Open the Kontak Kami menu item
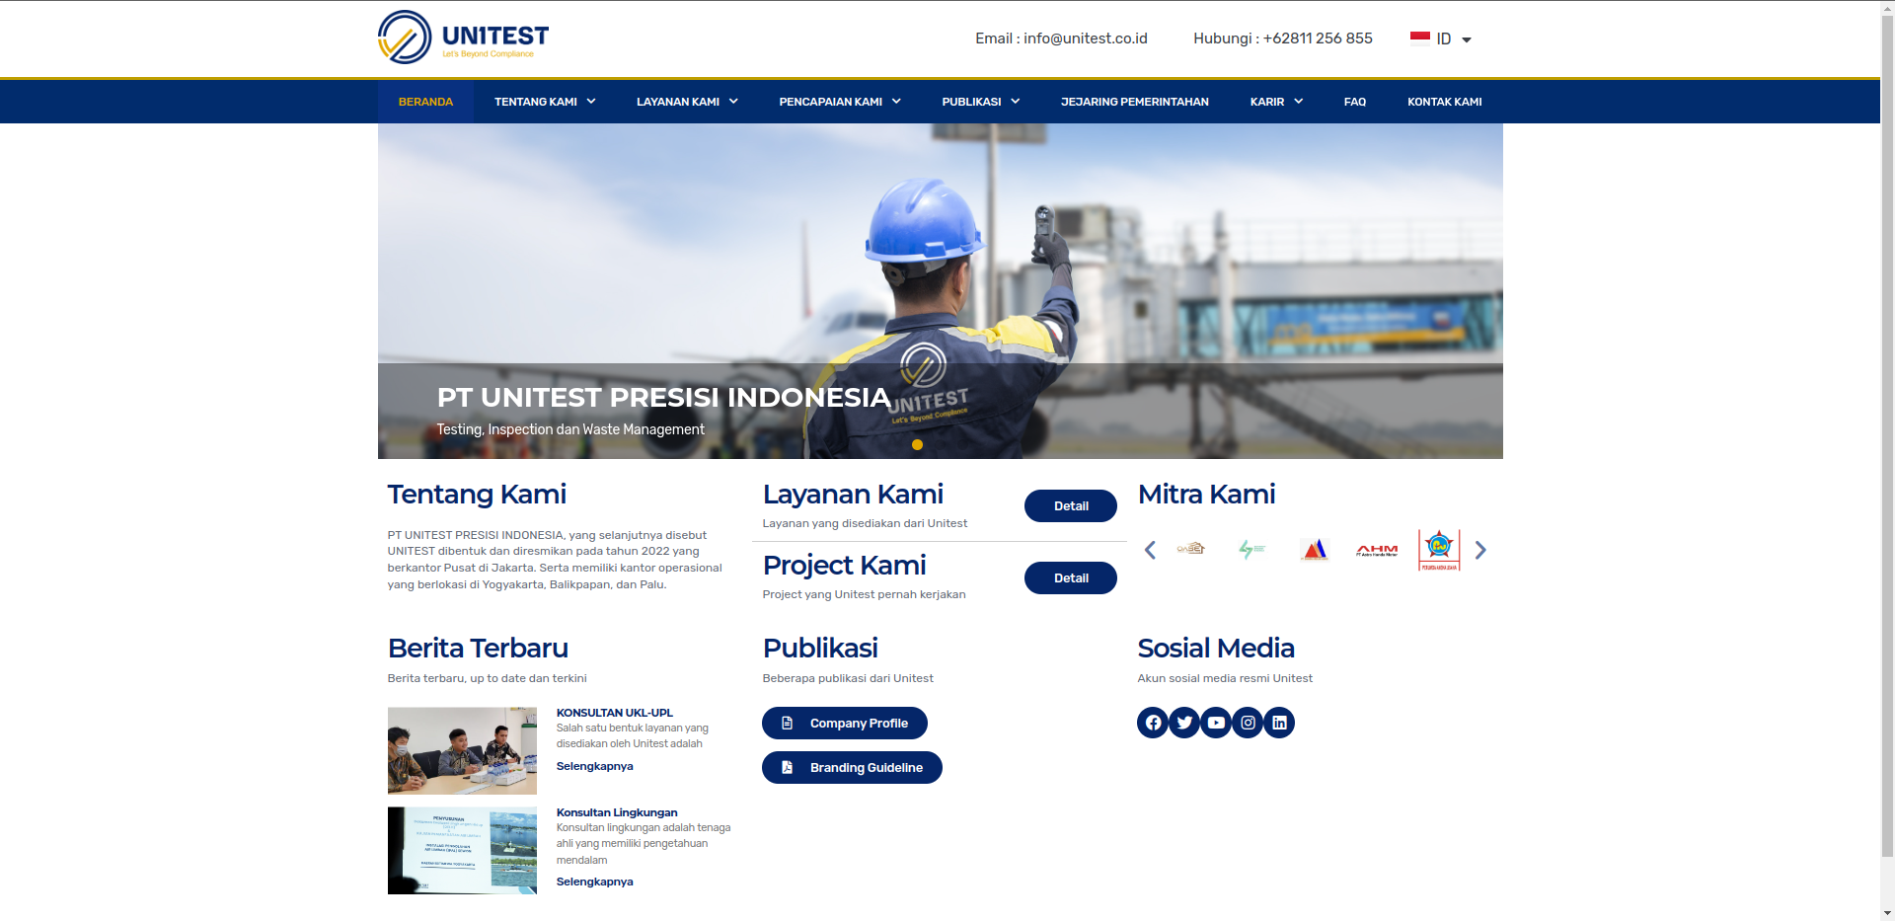 coord(1444,102)
